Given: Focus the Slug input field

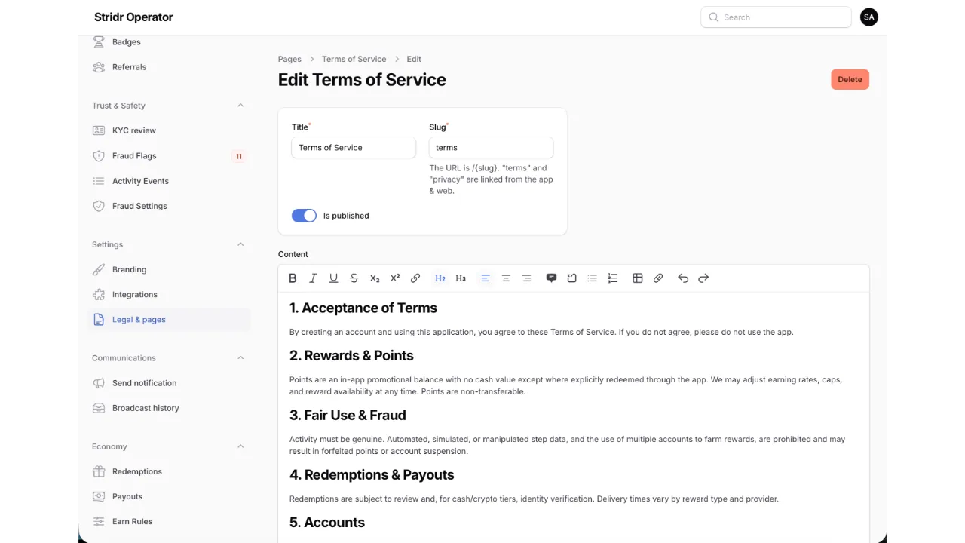Looking at the screenshot, I should 491,148.
